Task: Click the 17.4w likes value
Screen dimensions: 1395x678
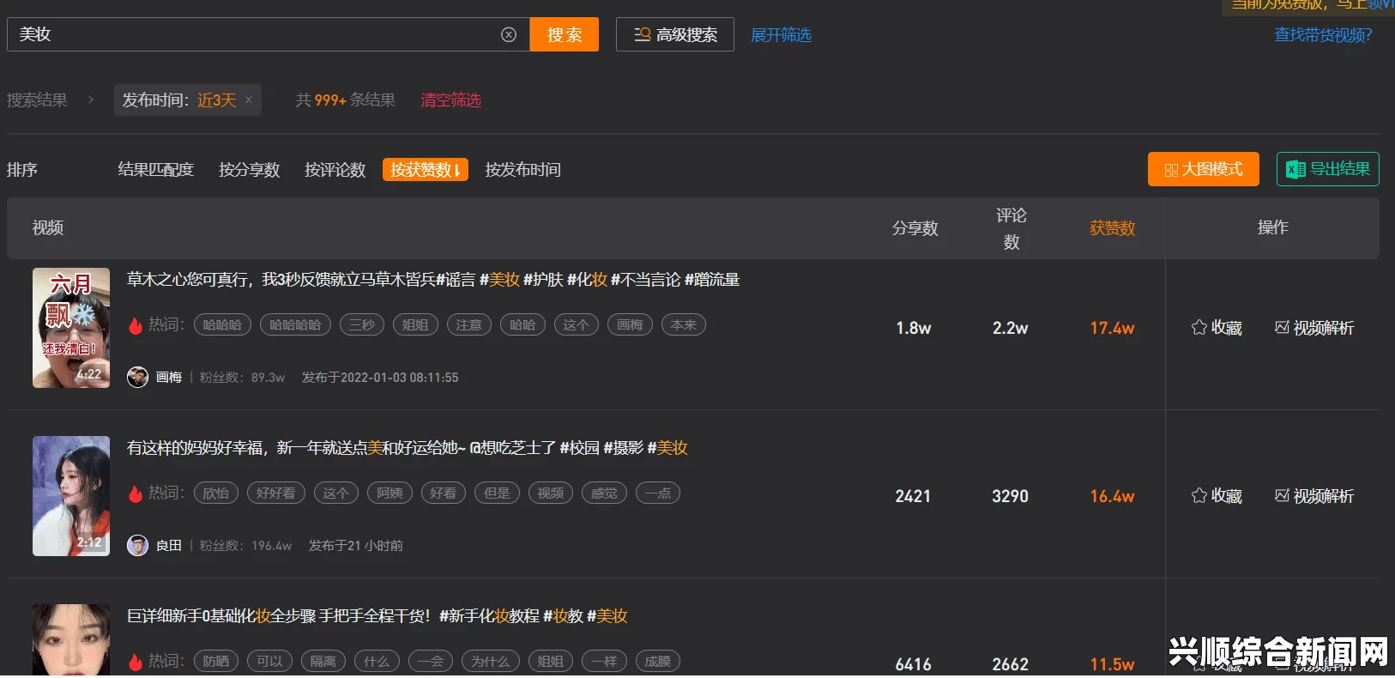Action: point(1112,328)
